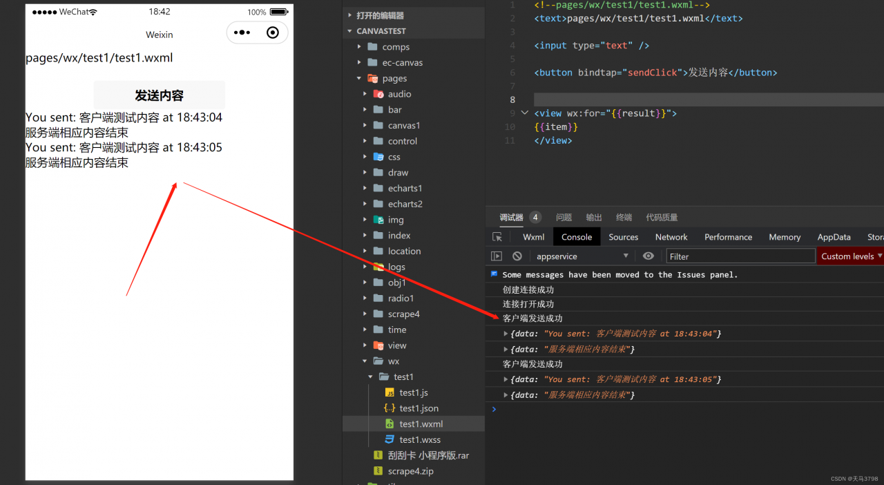This screenshot has width=884, height=485.
Task: Expand the 18:43:04 data object log
Action: (x=506, y=334)
